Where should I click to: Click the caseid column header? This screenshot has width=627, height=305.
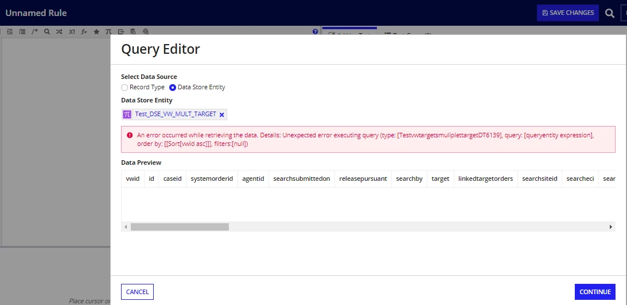pyautogui.click(x=172, y=179)
